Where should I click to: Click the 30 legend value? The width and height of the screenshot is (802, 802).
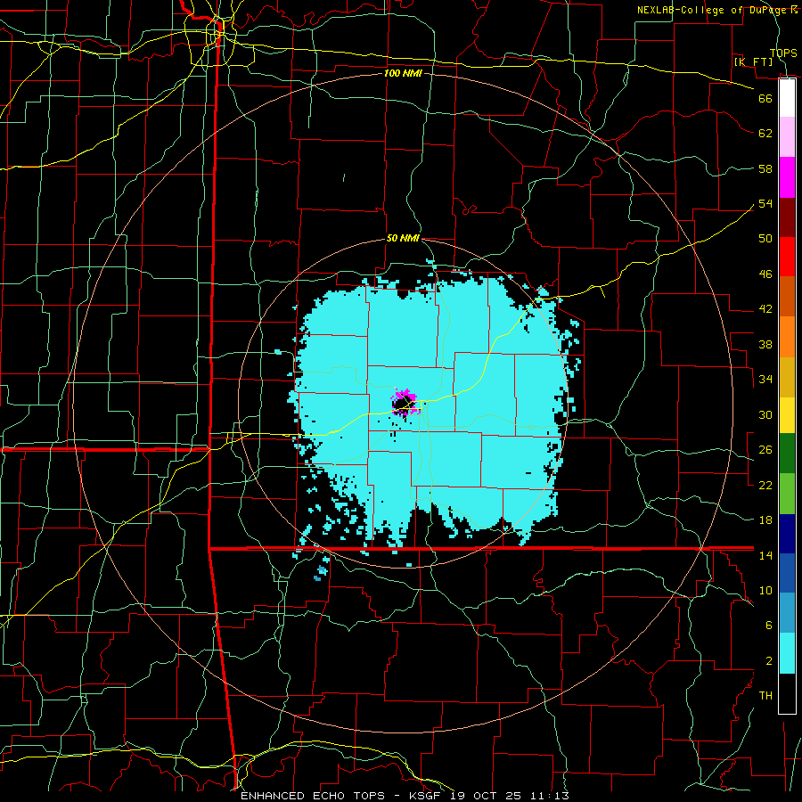(765, 414)
